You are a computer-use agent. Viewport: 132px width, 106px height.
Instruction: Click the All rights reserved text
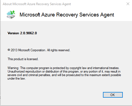coord(58,50)
